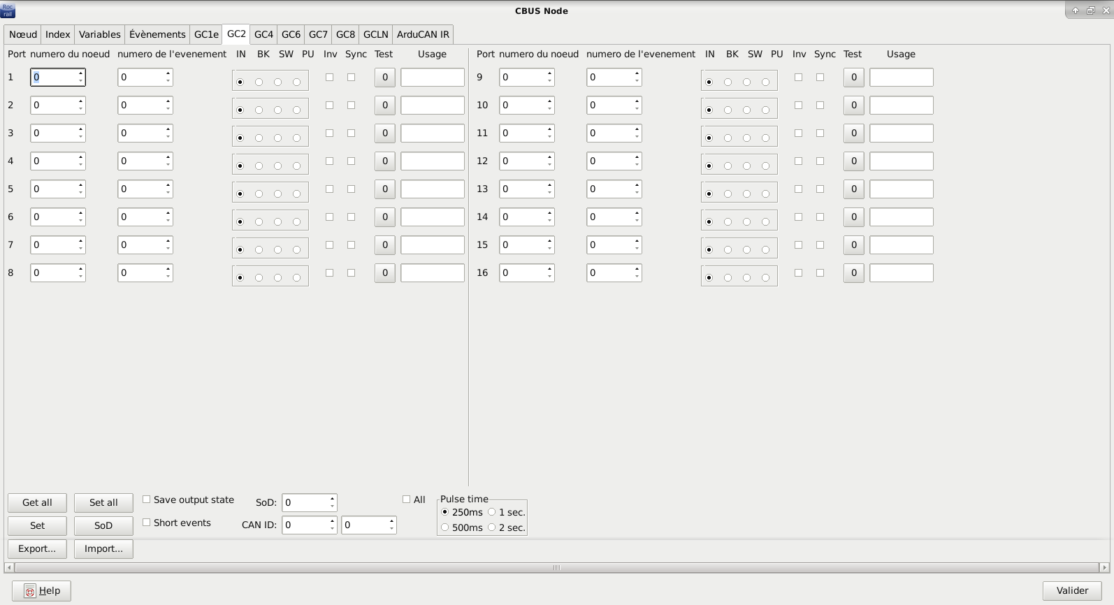This screenshot has width=1114, height=605.
Task: Click the Rocrail app icon in title bar
Action: pyautogui.click(x=8, y=10)
